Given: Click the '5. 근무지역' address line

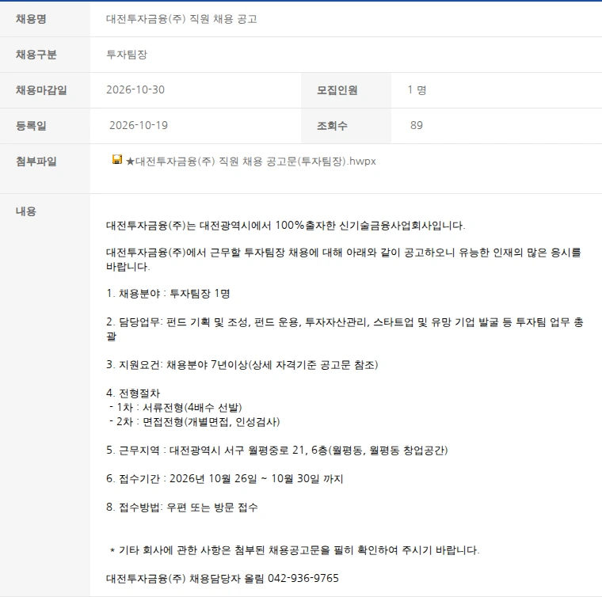Looking at the screenshot, I should [x=277, y=450].
